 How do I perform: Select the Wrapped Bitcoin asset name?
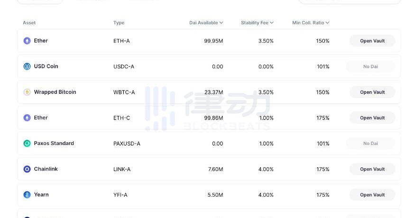click(x=55, y=92)
